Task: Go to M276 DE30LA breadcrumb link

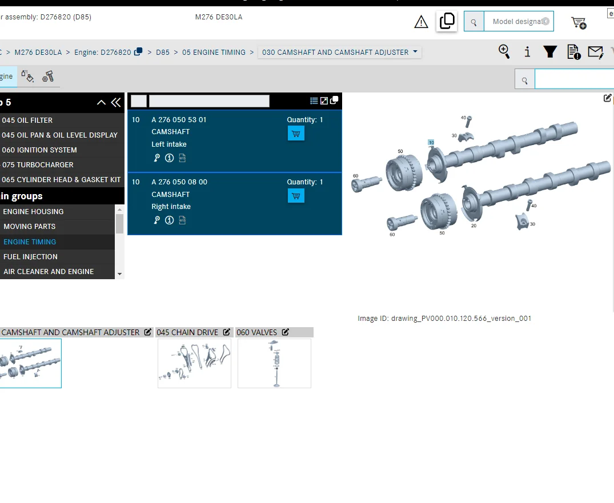Action: pyautogui.click(x=38, y=52)
